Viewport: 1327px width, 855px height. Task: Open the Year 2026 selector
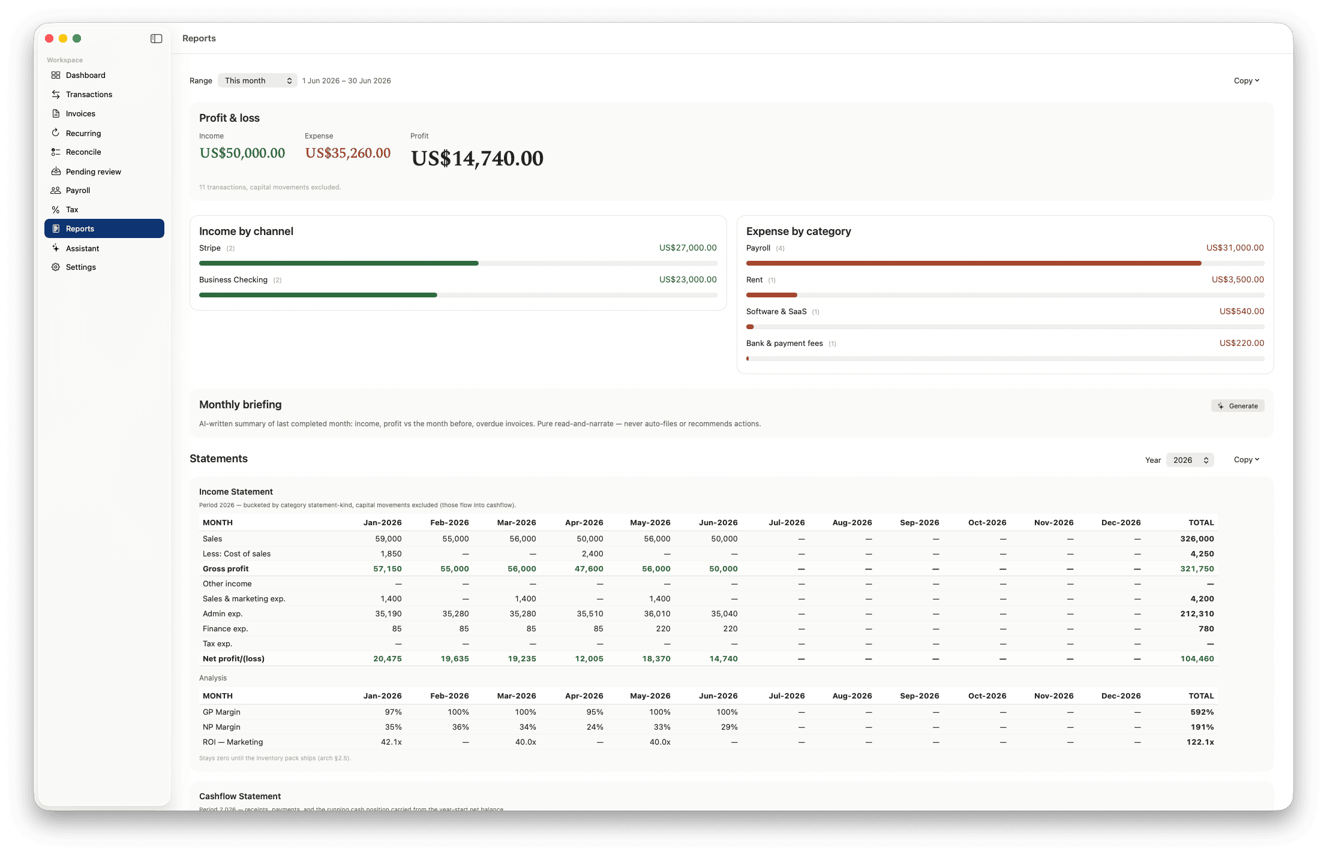point(1190,460)
